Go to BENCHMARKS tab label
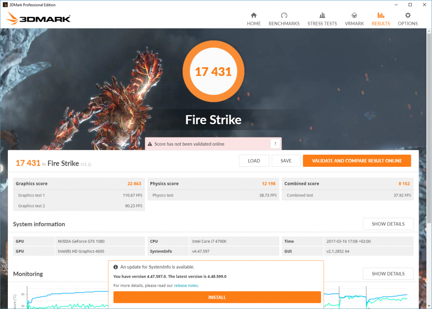Image resolution: width=432 pixels, height=309 pixels. [x=284, y=24]
